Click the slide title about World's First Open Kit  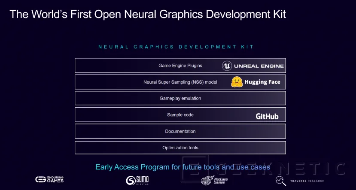click(x=147, y=14)
